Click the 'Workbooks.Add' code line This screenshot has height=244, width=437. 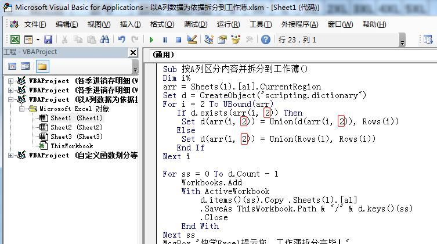(211, 182)
